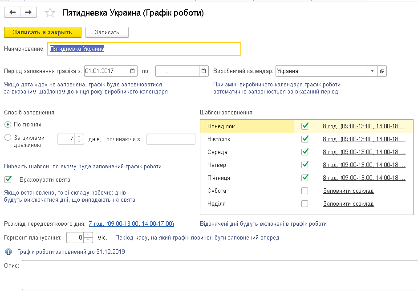The width and height of the screenshot is (418, 305).
Task: Go forward with the right arrow button
Action: (x=28, y=12)
